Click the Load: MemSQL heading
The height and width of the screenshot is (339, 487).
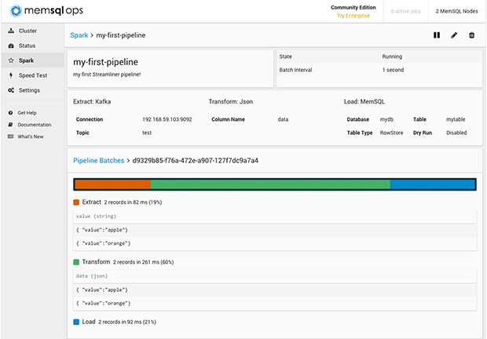click(x=364, y=102)
